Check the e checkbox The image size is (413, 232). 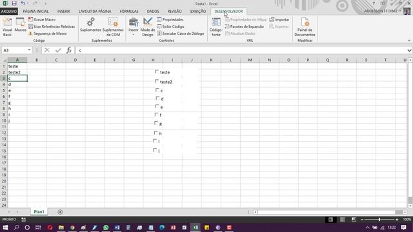(x=157, y=106)
